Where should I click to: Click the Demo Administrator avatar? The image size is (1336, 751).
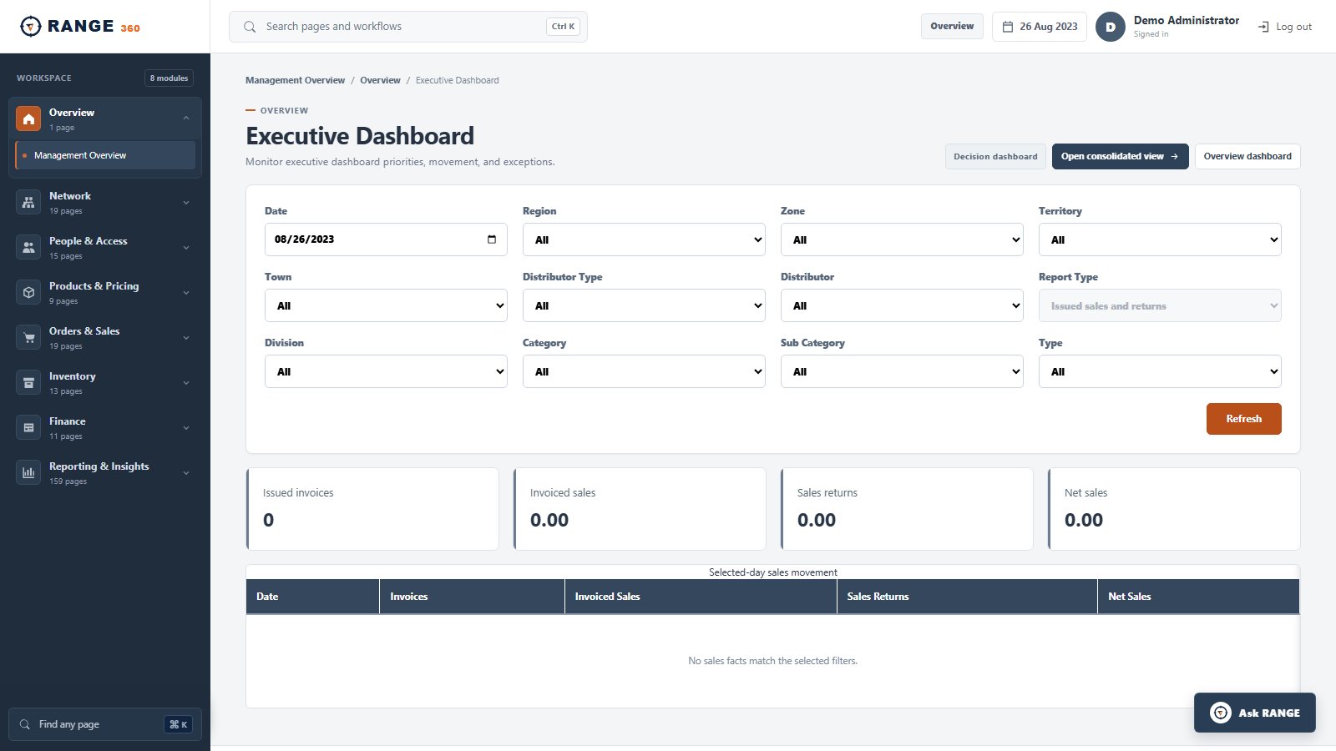[x=1111, y=27]
